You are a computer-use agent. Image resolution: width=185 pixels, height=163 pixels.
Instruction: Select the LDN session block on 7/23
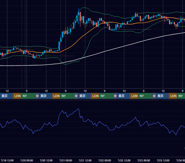(x=173, y=96)
